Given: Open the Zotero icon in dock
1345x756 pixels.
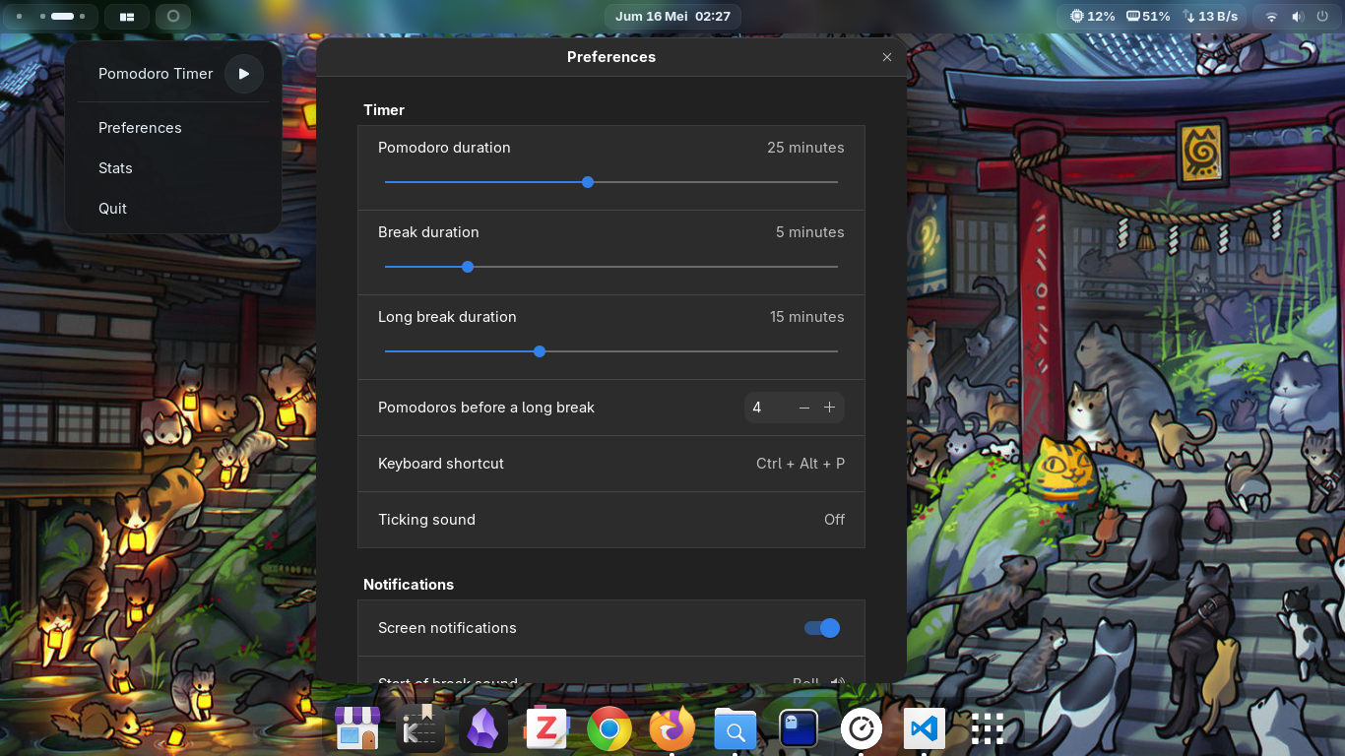Looking at the screenshot, I should 546,729.
